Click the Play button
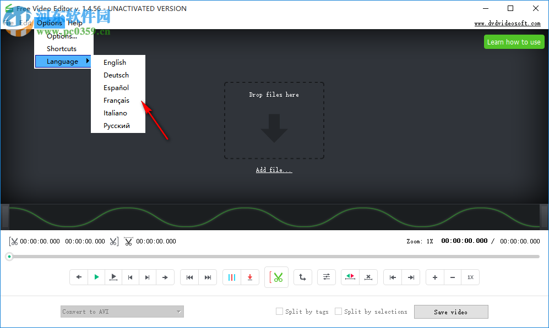 tap(96, 277)
